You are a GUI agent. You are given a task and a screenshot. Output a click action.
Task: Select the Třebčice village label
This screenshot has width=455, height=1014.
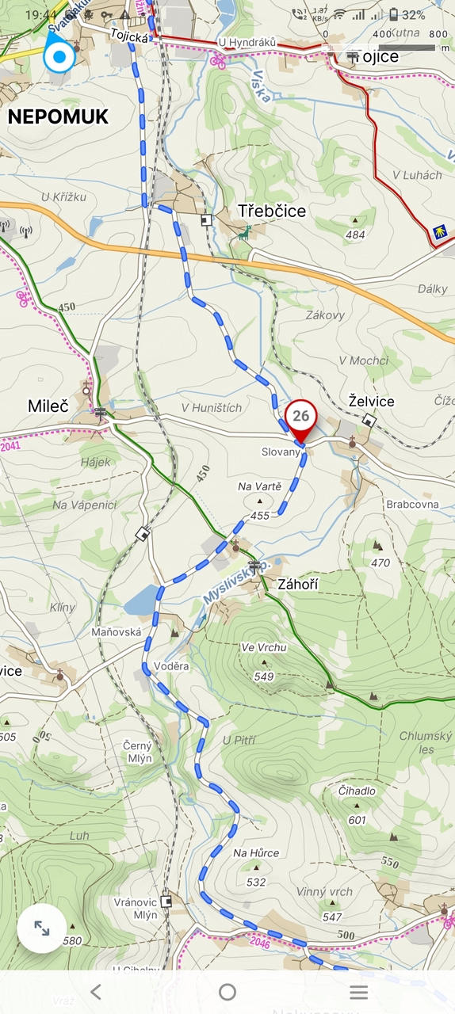[272, 211]
